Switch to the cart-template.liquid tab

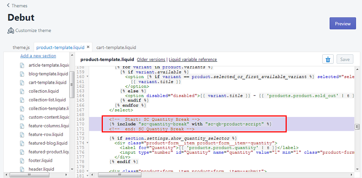click(116, 47)
